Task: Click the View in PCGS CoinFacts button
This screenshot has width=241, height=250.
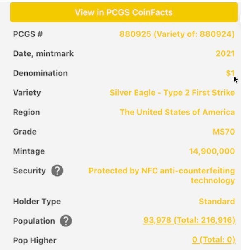Action: coord(124,12)
